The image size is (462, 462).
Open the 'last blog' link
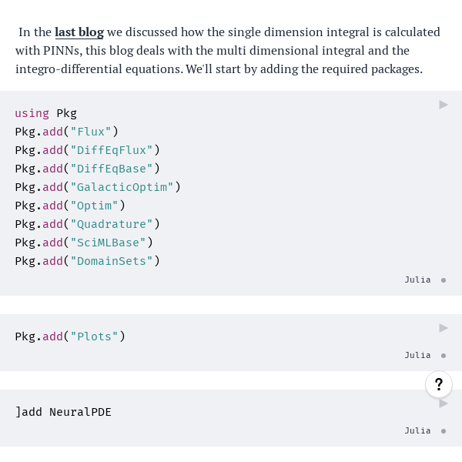[x=79, y=32]
